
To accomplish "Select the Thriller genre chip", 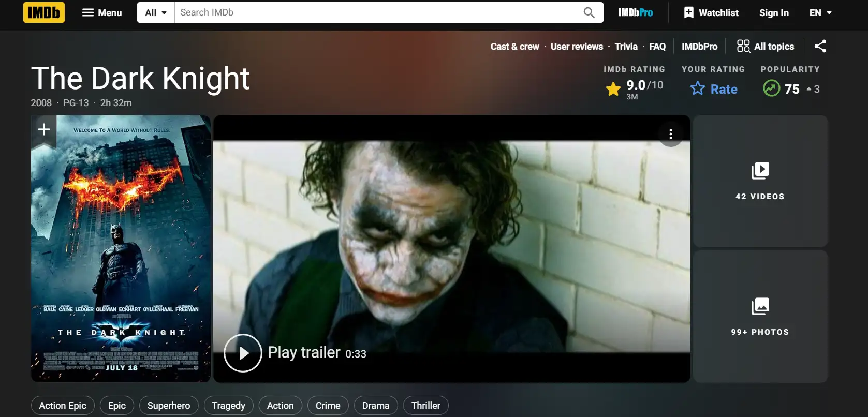I will point(426,406).
